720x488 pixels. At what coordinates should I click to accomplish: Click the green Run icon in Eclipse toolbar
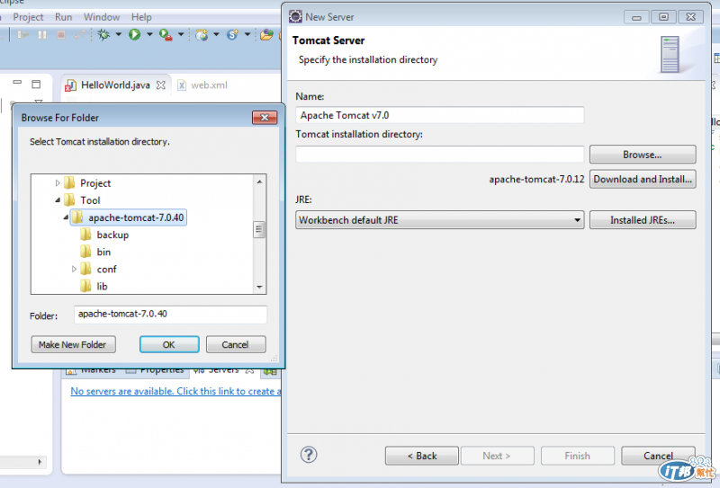pos(134,34)
